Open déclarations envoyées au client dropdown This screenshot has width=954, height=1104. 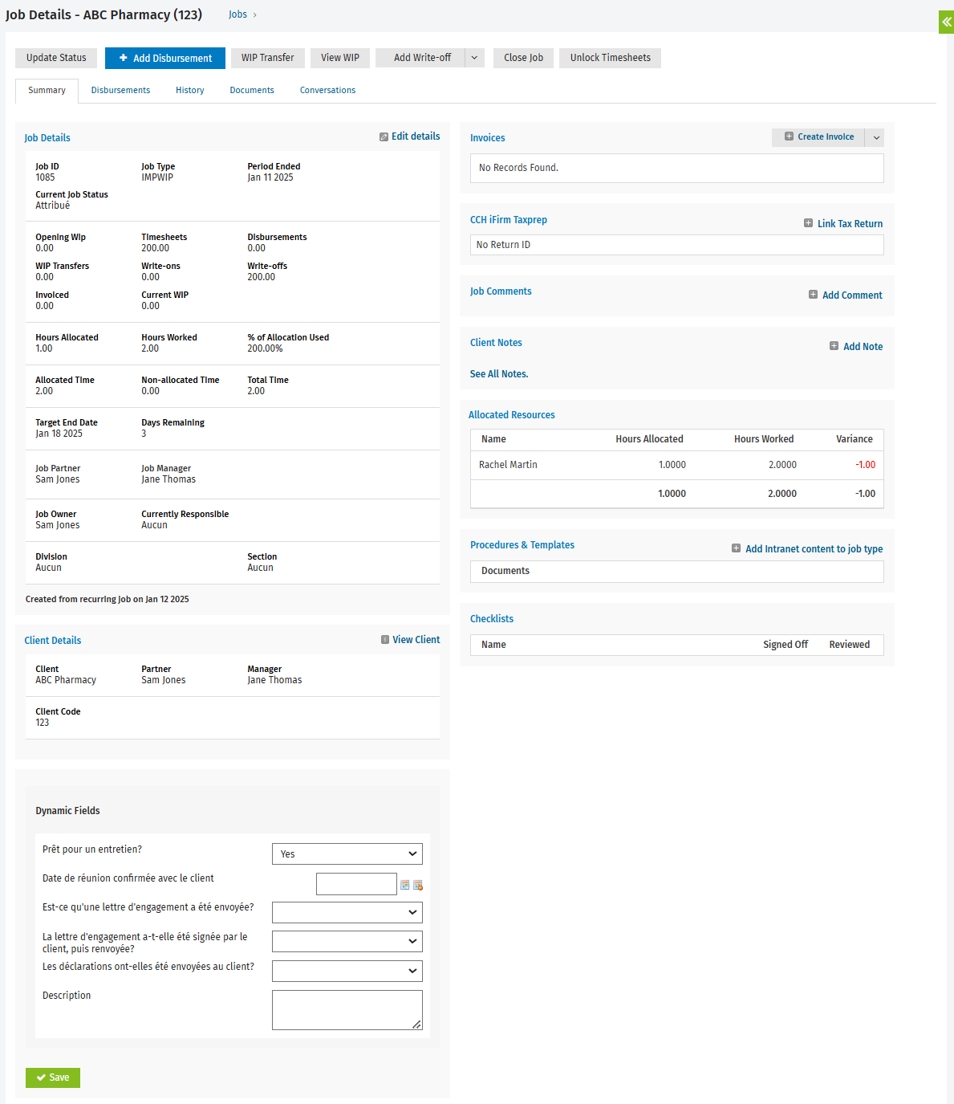(x=347, y=971)
